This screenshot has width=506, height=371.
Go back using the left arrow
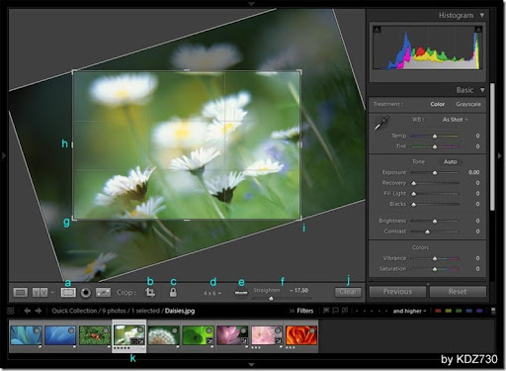point(27,311)
